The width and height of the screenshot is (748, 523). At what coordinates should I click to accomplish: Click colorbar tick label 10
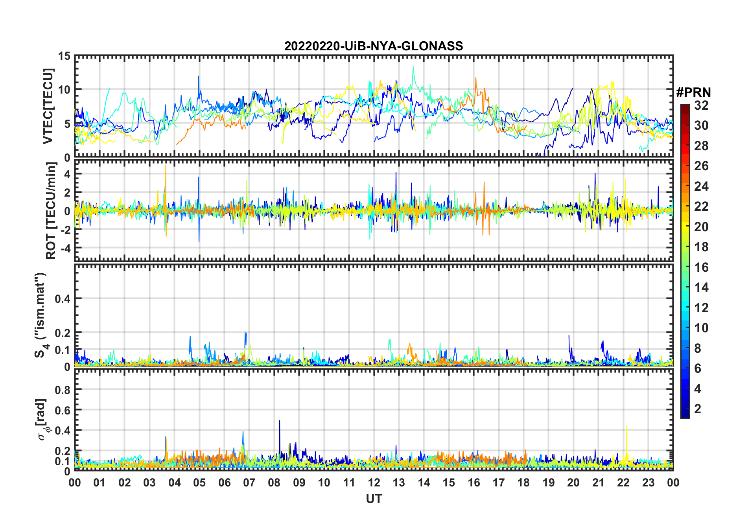pos(701,328)
